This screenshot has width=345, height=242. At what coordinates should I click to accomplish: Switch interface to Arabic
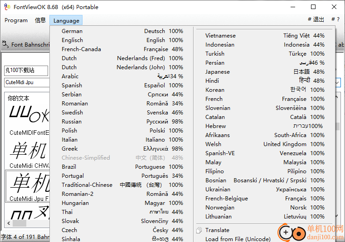click(x=121, y=76)
